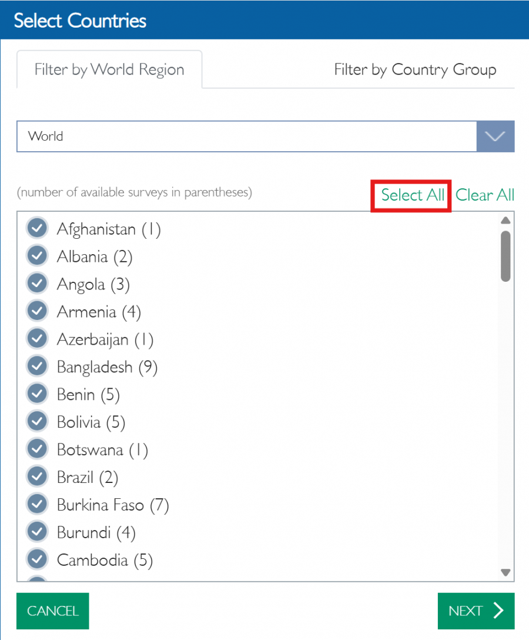529x640 pixels.
Task: Uncheck Brazil's selection mark
Action: pyautogui.click(x=36, y=476)
